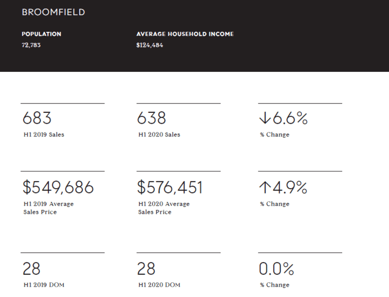Select the POPULATION label
Viewport: 389px width, 297px height.
[41, 34]
